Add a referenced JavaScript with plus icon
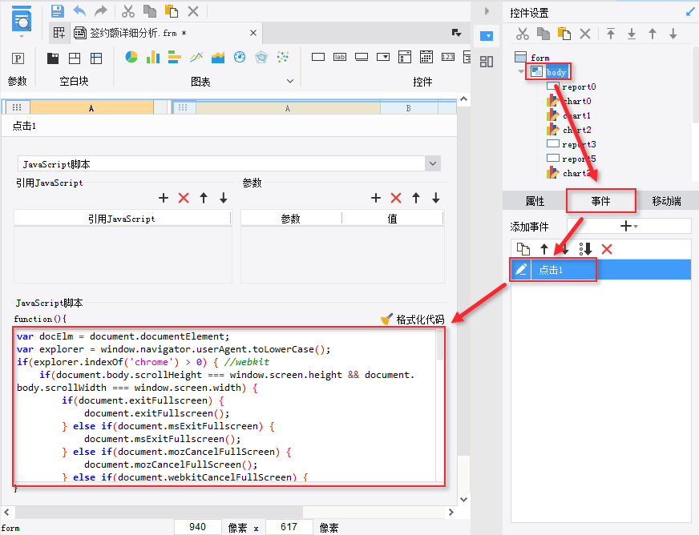 [164, 198]
